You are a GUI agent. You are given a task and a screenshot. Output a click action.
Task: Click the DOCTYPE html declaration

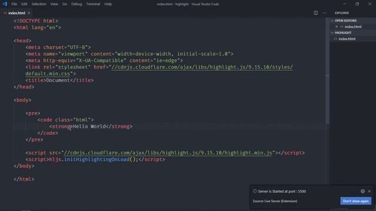click(x=36, y=21)
